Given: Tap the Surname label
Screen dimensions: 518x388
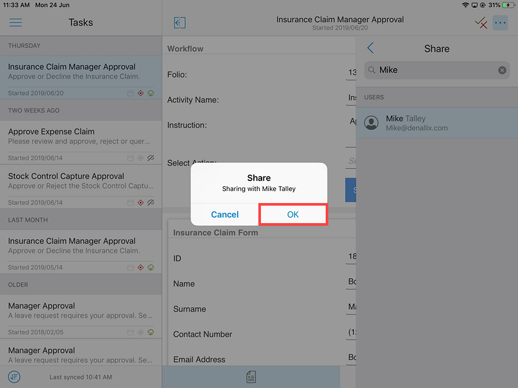Looking at the screenshot, I should point(190,309).
